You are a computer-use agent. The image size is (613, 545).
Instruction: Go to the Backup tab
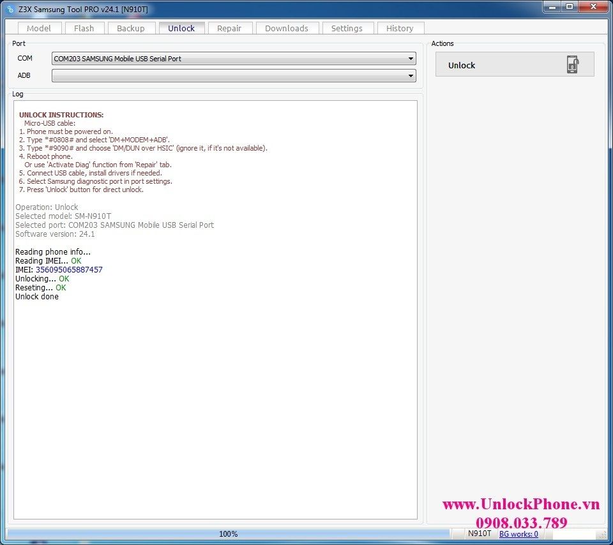130,28
